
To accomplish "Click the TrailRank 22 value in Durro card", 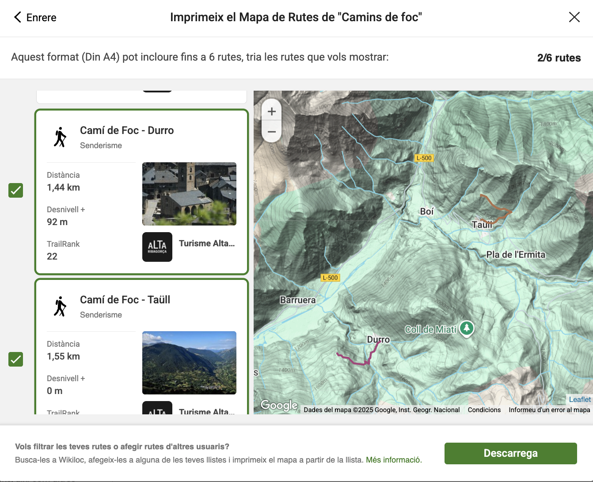I will point(52,256).
